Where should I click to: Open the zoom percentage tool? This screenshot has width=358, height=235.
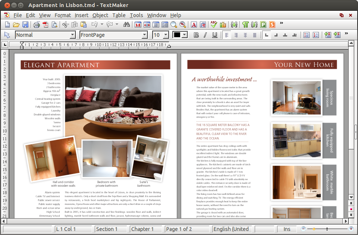tap(183, 25)
